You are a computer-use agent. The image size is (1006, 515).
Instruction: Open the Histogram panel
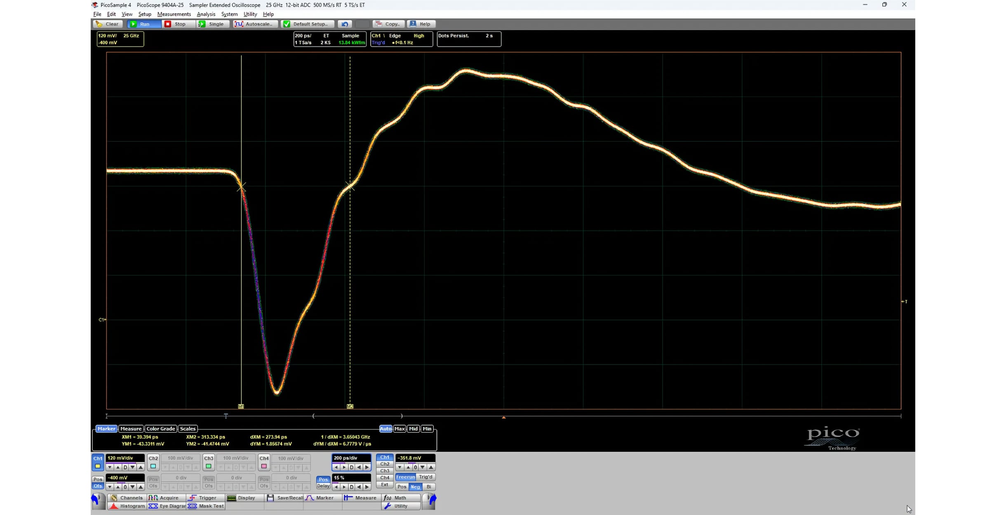click(x=127, y=506)
